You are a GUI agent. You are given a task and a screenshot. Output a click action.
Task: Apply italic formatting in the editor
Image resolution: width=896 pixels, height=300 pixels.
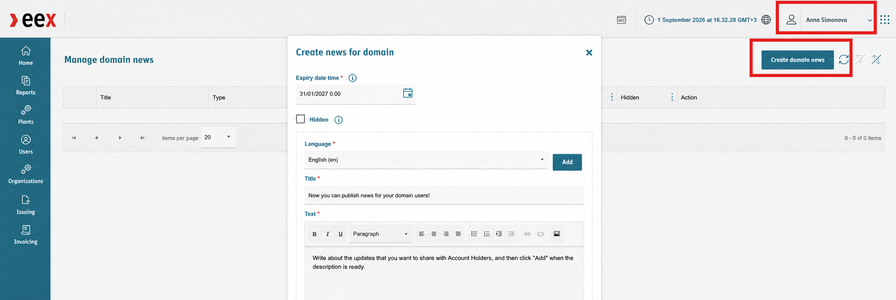(327, 234)
